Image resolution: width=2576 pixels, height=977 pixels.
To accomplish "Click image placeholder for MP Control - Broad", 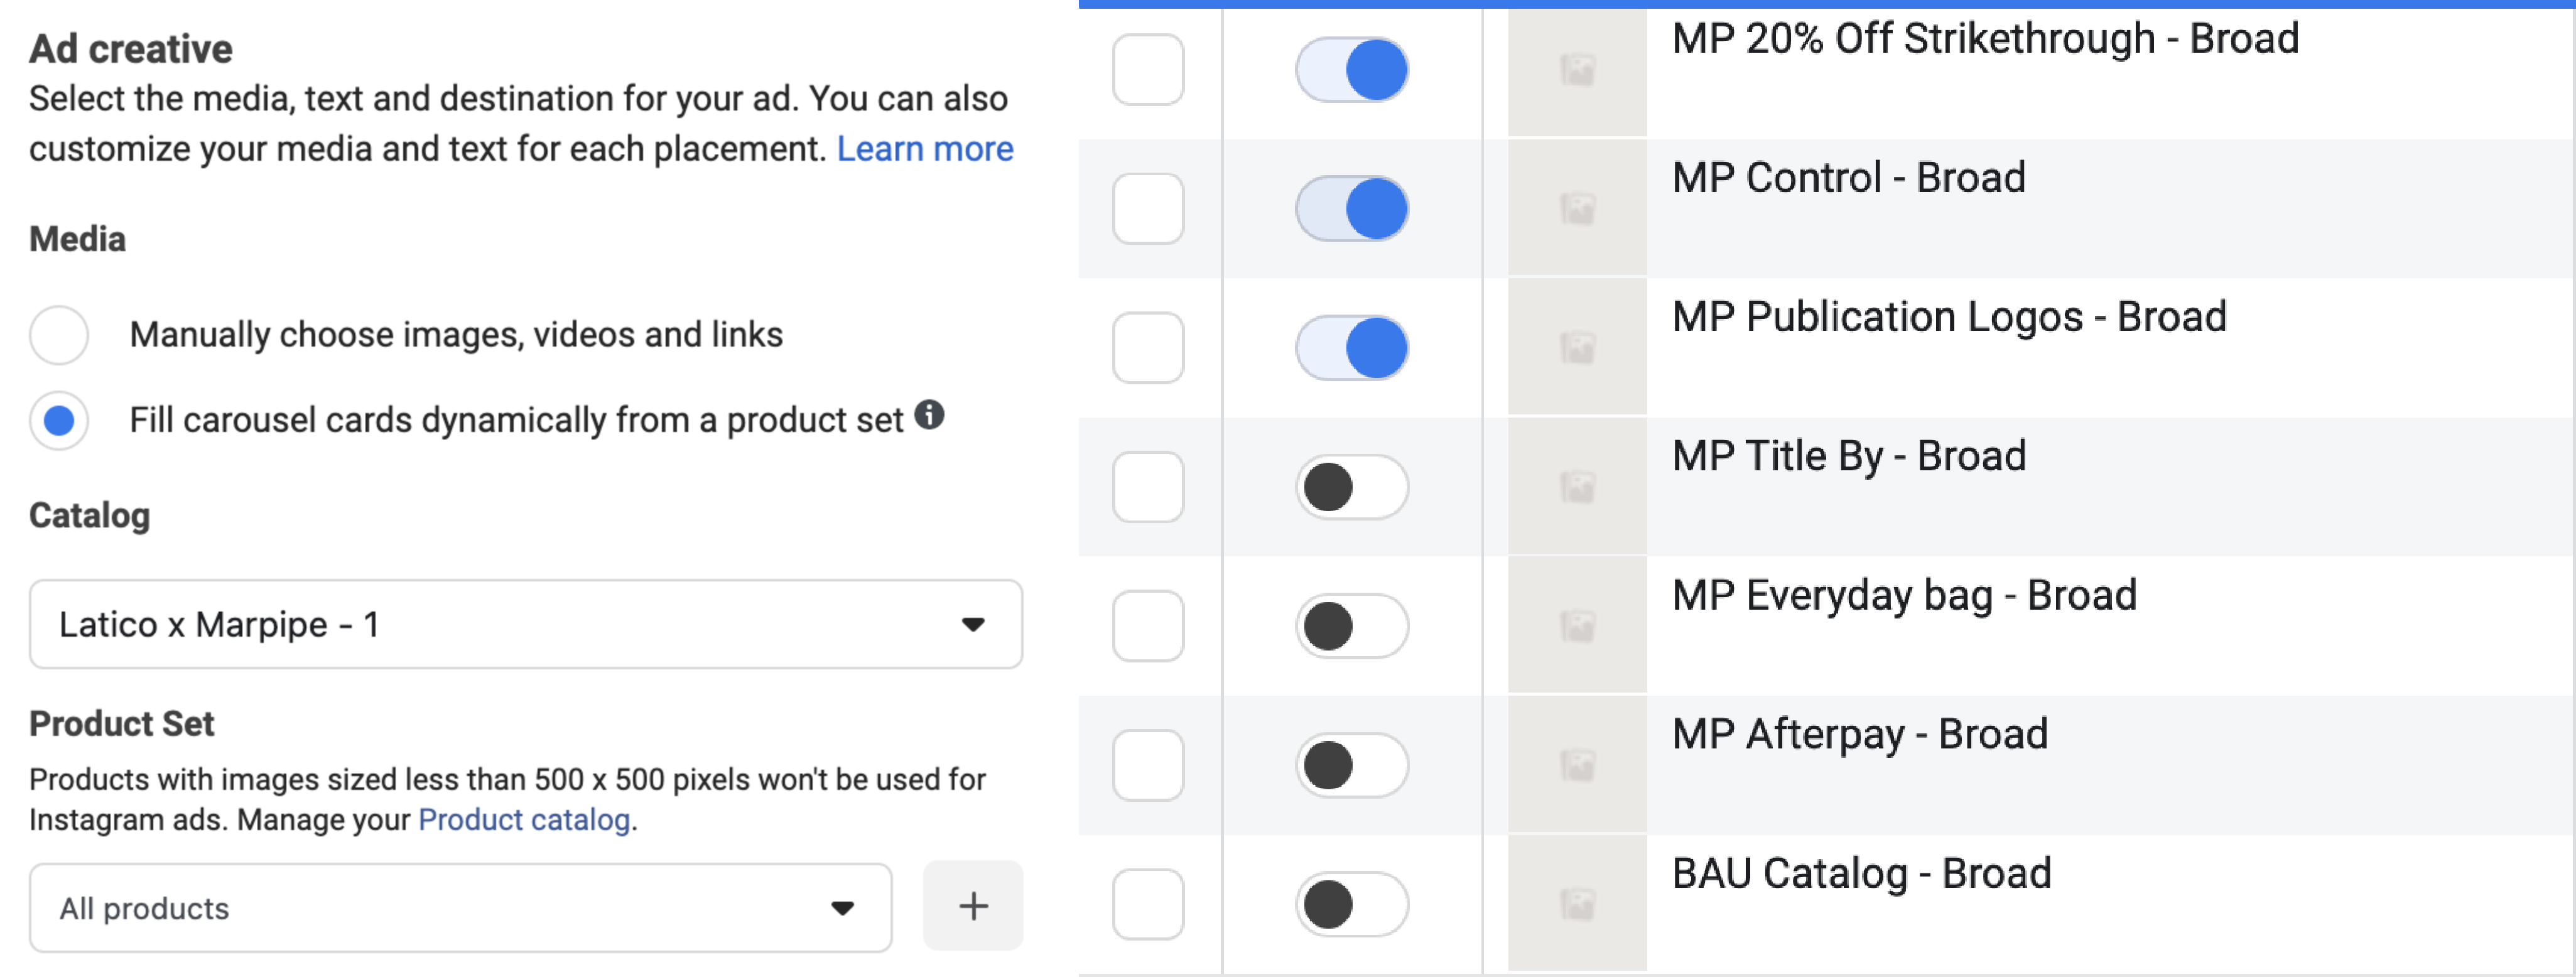I will (x=1577, y=209).
